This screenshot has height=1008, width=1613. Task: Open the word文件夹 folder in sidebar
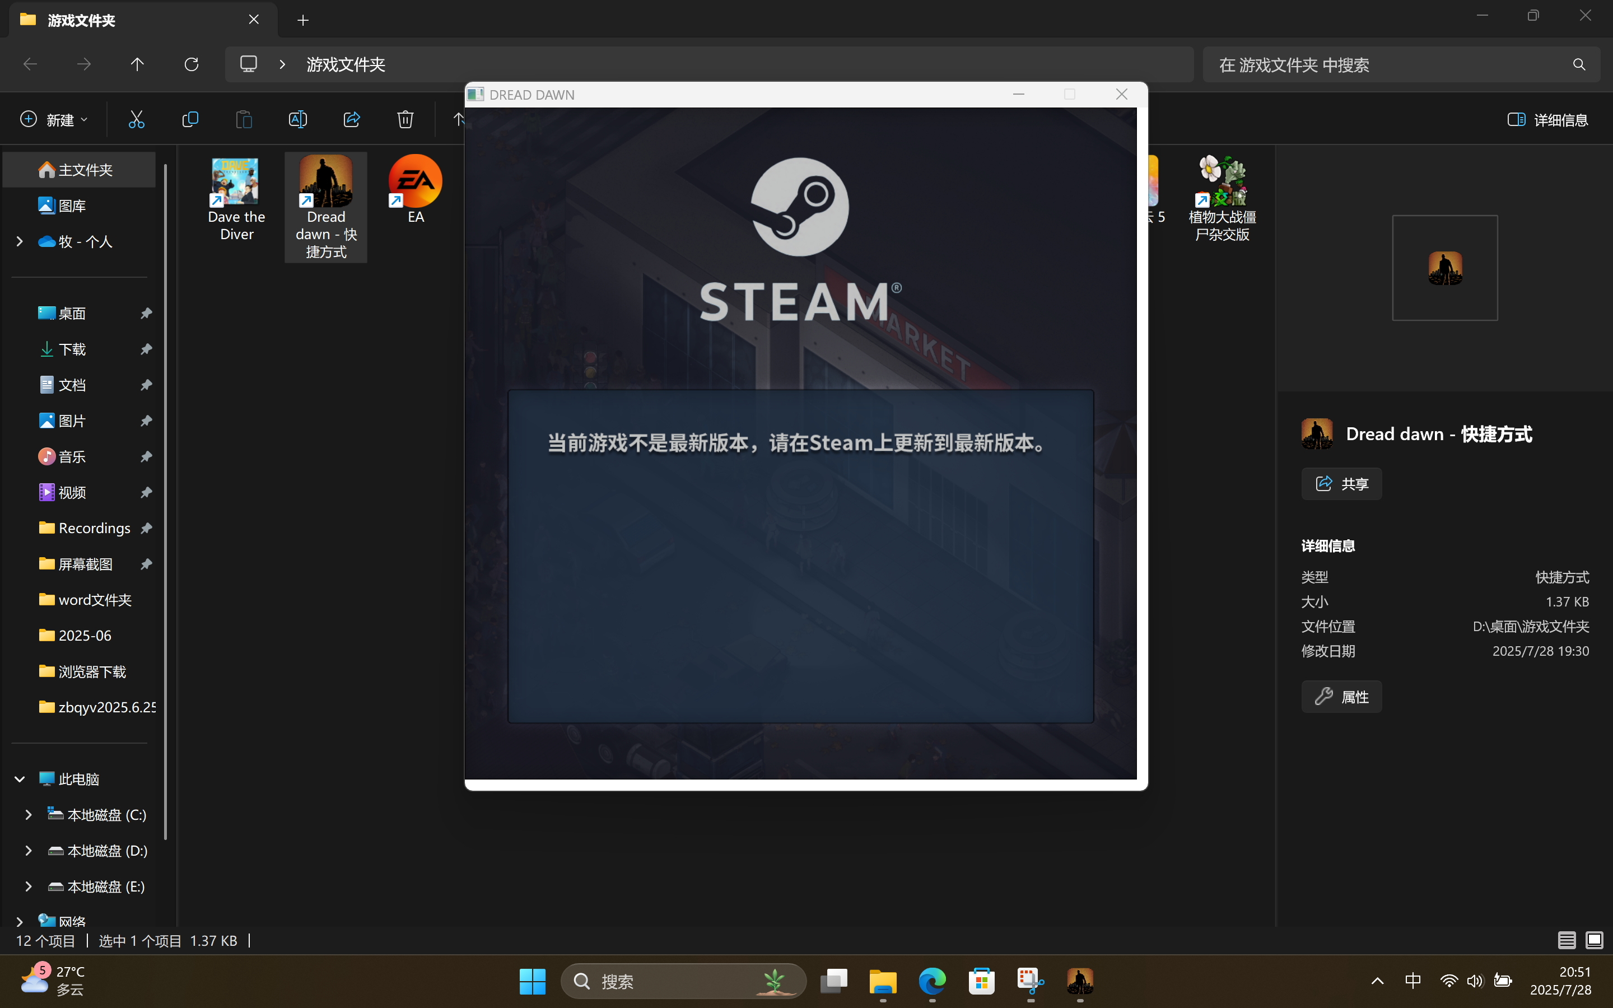tap(80, 599)
